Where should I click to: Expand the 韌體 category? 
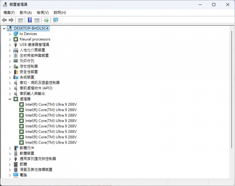[x=10, y=164]
